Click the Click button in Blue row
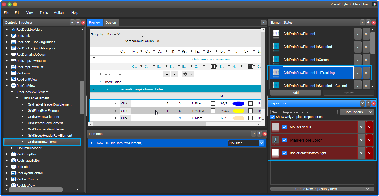This screenshot has width=379, height=196. coord(125,103)
